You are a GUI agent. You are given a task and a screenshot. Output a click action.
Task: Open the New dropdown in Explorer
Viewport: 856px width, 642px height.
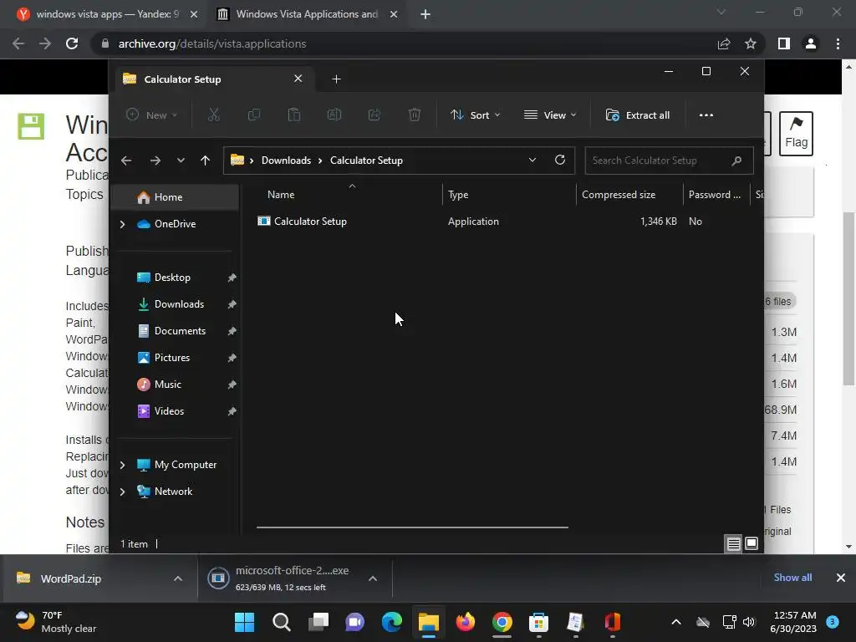click(x=152, y=115)
